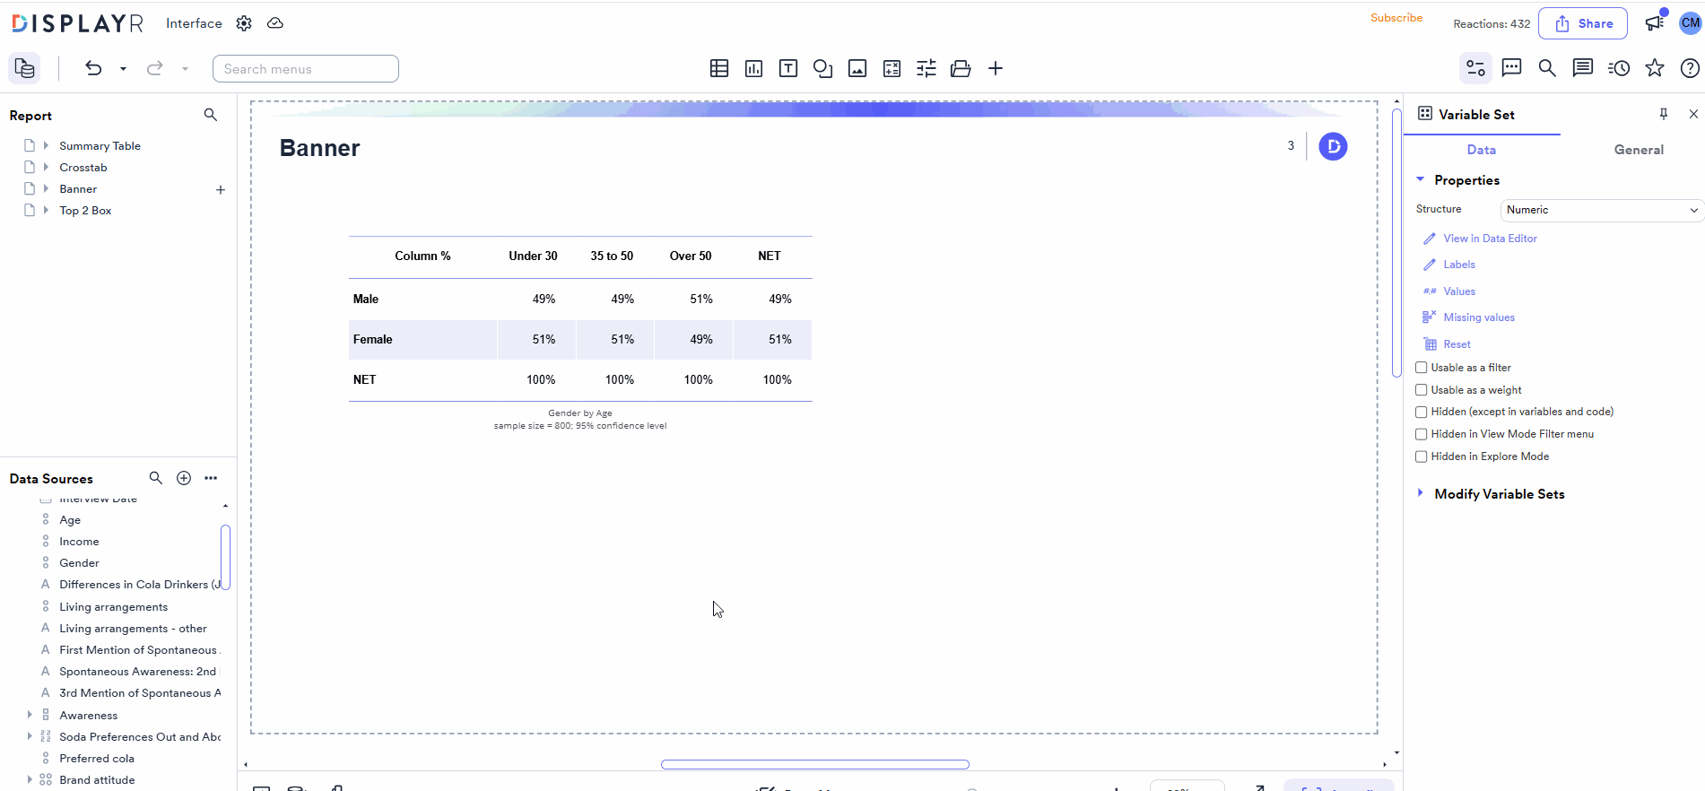
Task: Open the View in Data Editor link
Action: [1490, 239]
